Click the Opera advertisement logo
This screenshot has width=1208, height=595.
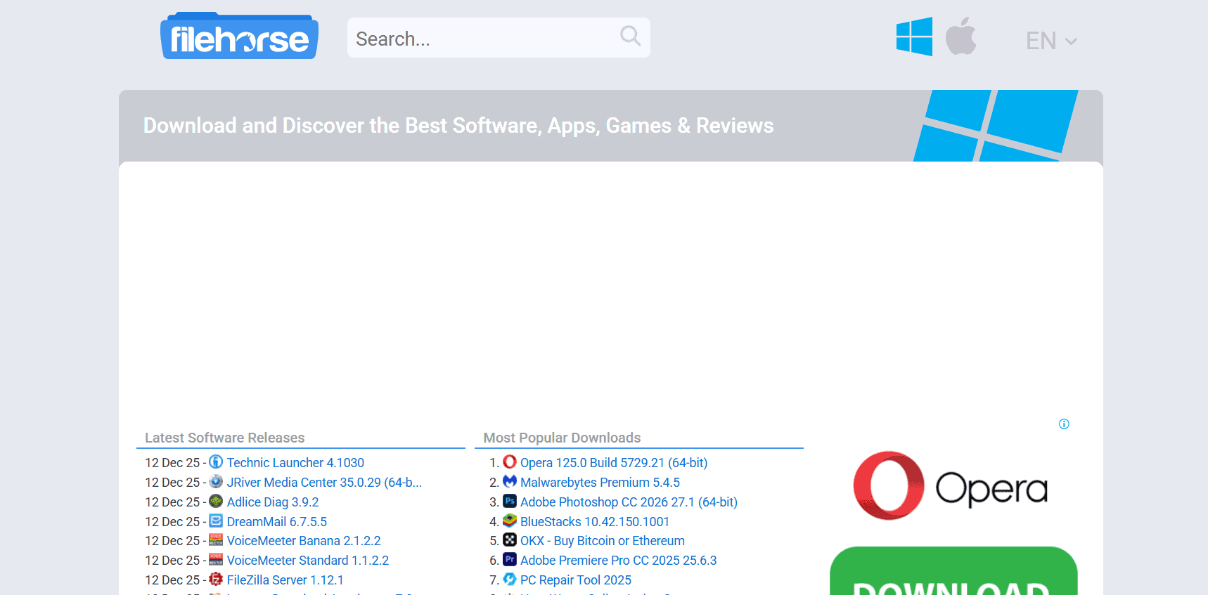point(950,486)
